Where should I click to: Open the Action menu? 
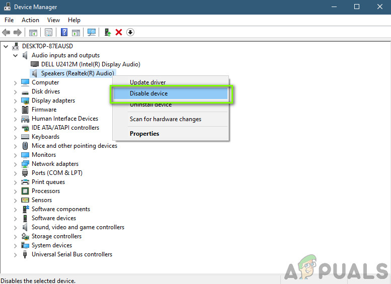point(30,20)
